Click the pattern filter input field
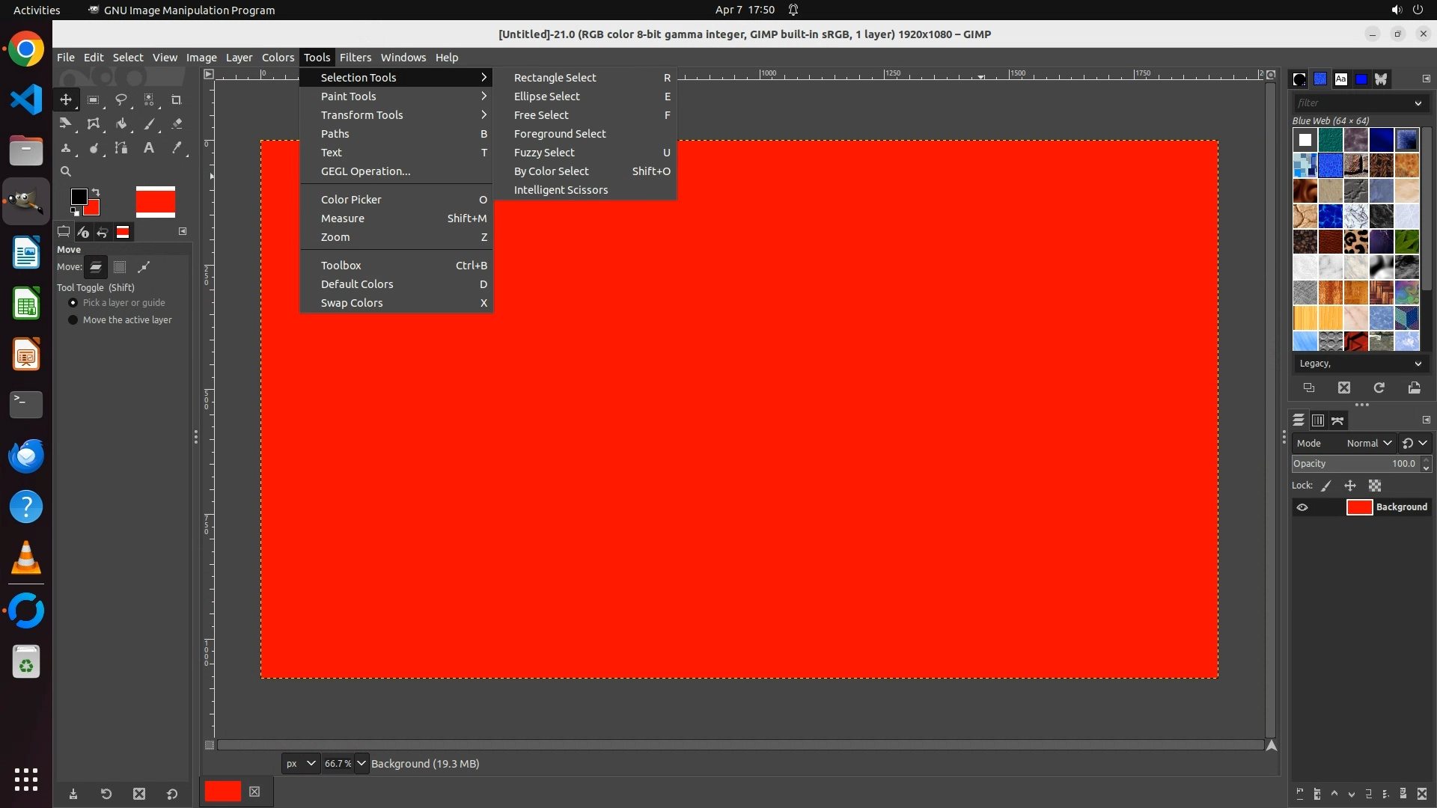 pos(1351,103)
